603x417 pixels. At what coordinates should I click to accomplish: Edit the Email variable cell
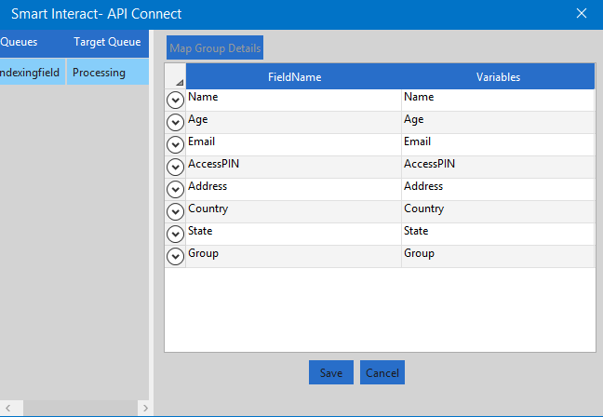point(497,143)
